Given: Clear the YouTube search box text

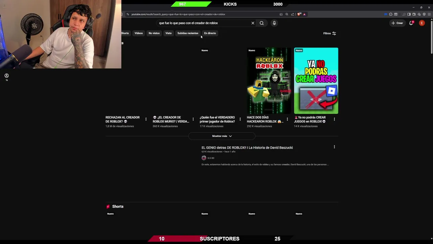Looking at the screenshot, I should pyautogui.click(x=253, y=23).
